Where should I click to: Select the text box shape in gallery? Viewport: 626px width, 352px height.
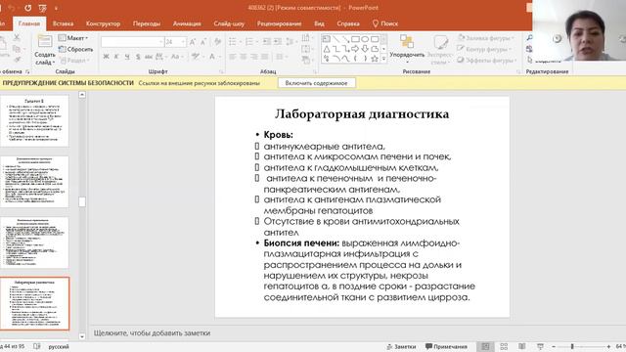tap(326, 39)
